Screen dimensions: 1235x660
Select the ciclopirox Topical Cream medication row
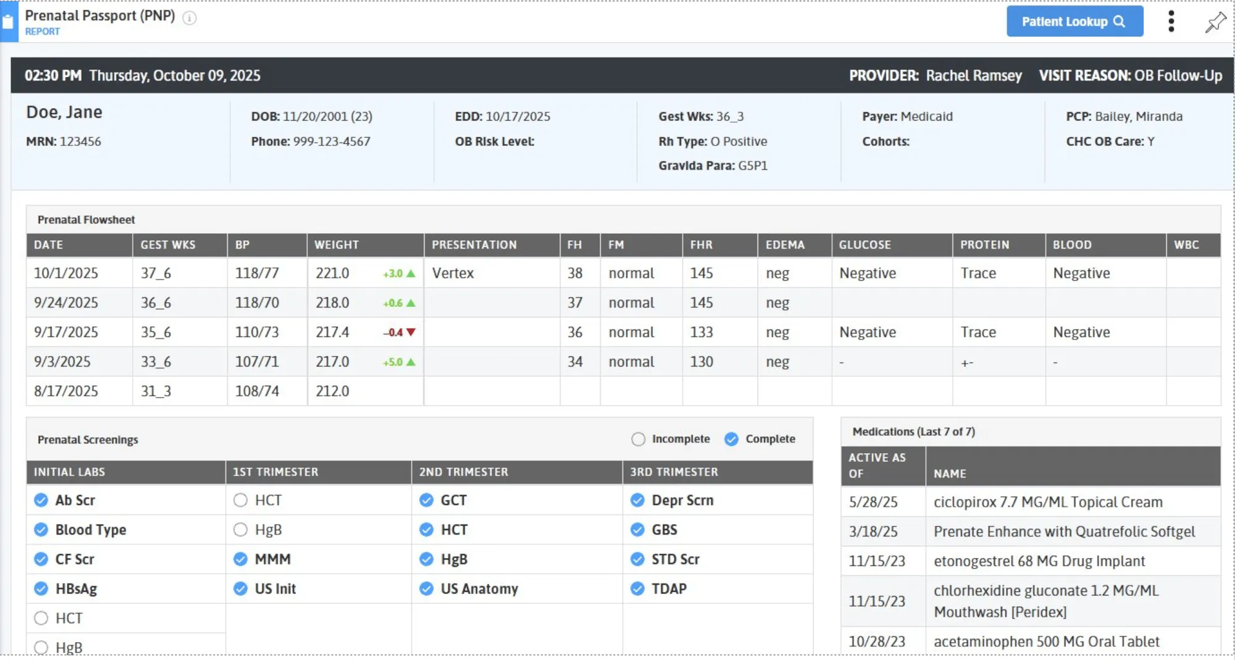pos(1047,502)
